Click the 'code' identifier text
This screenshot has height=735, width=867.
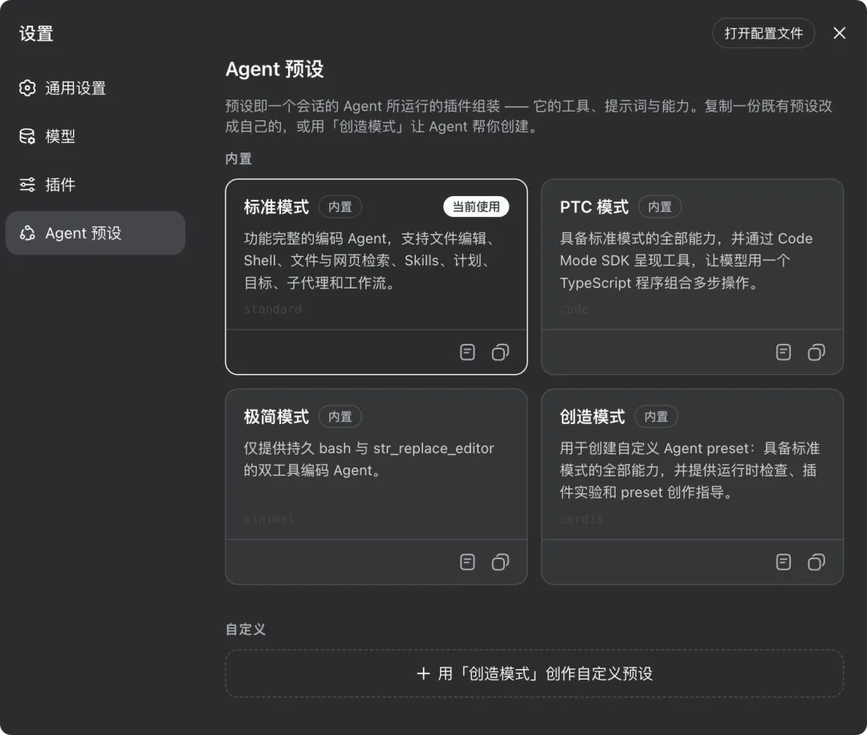tap(574, 308)
